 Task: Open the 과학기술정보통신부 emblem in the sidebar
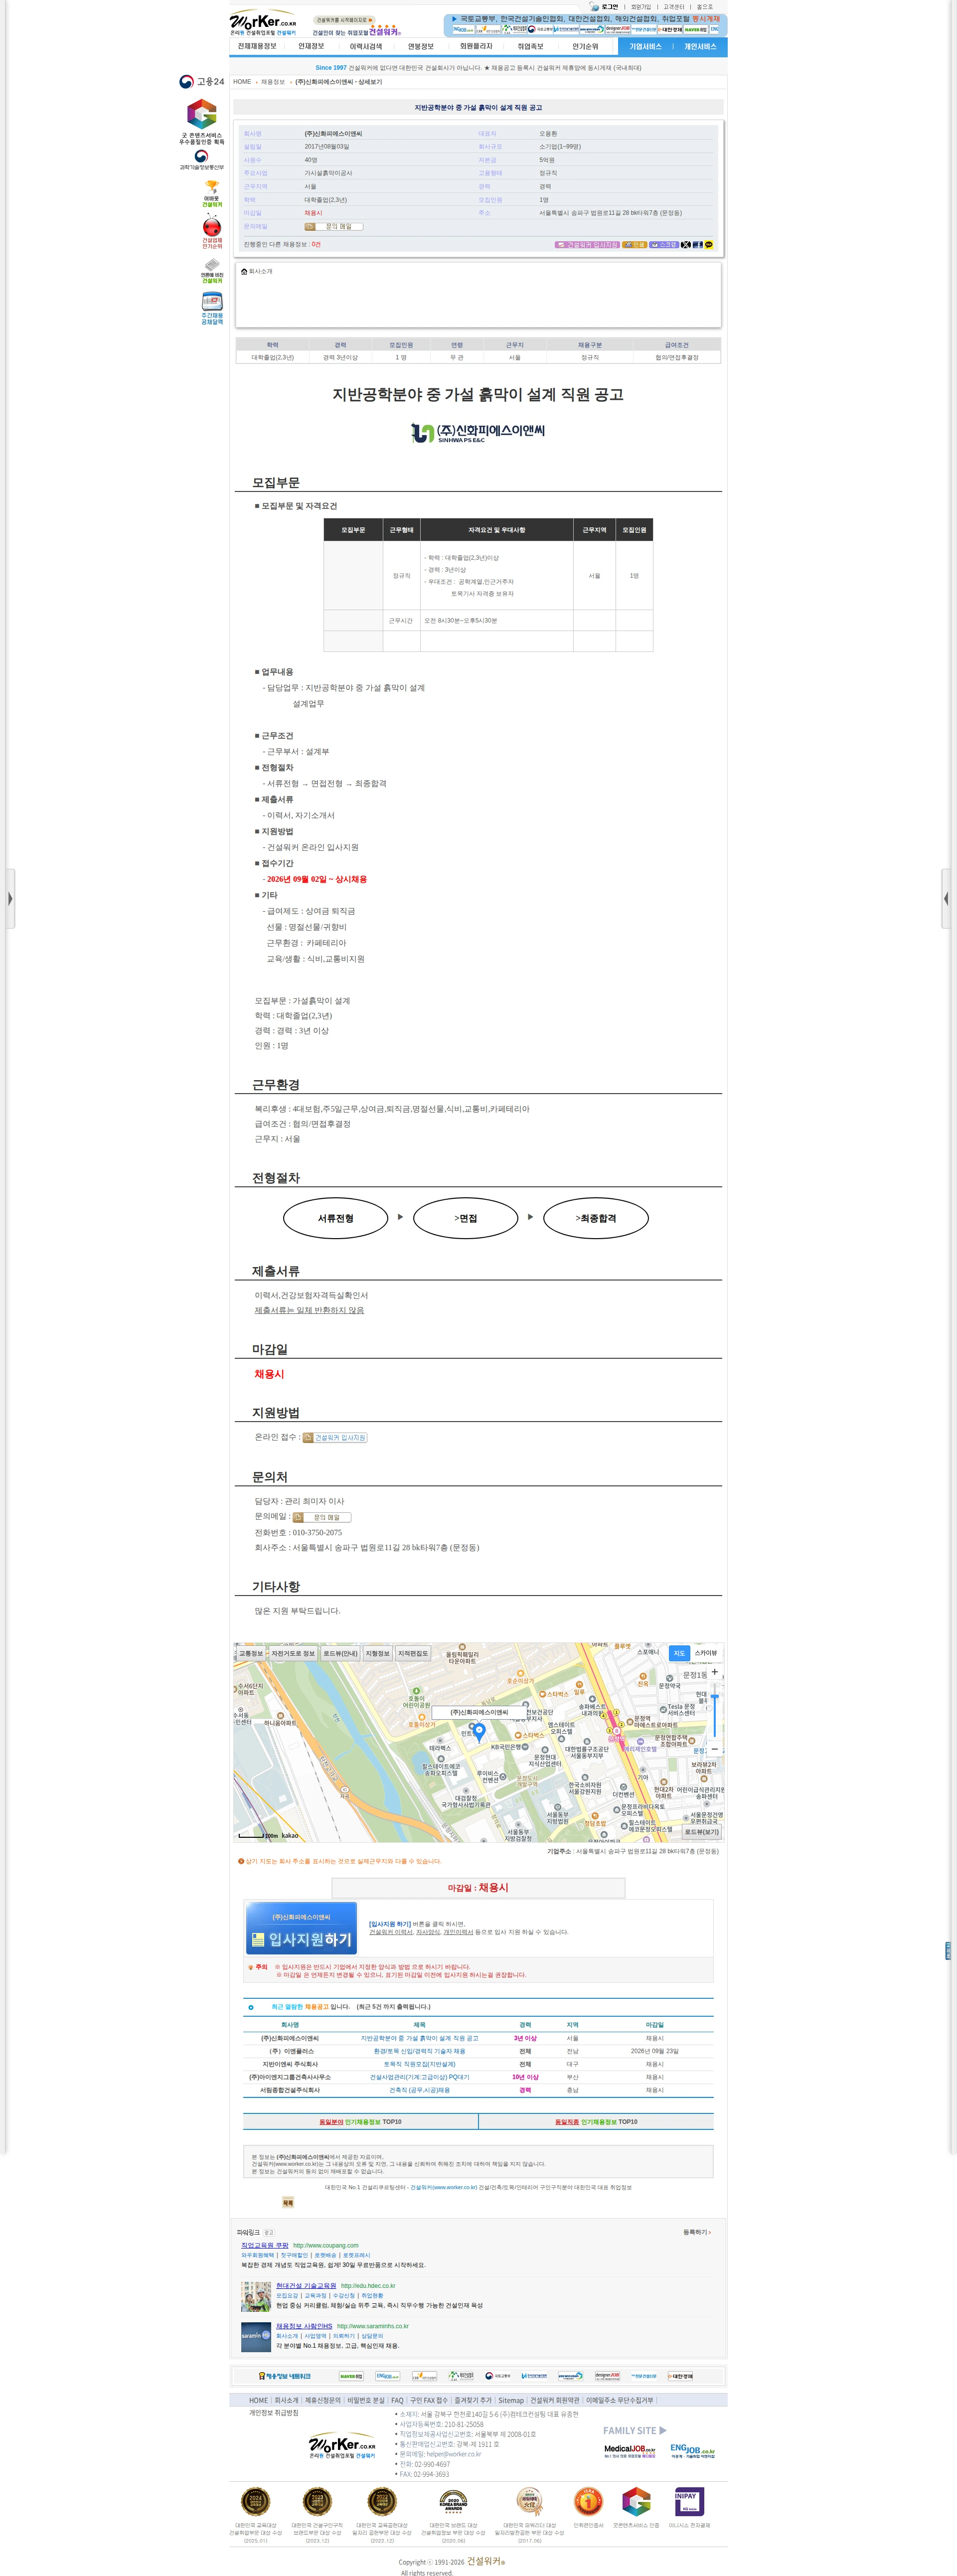click(202, 160)
